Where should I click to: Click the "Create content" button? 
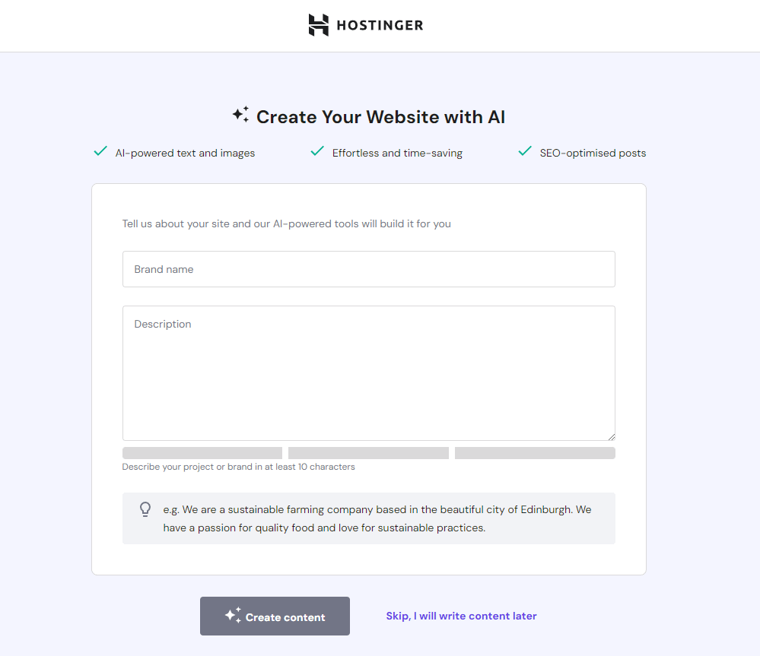[275, 616]
